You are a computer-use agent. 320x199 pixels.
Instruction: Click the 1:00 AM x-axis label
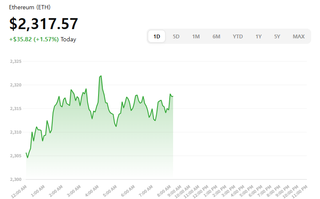point(37,191)
